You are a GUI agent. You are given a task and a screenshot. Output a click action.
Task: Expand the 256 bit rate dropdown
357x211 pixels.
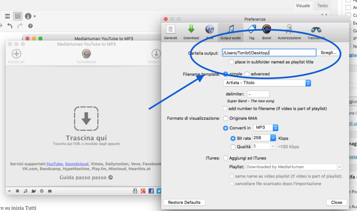(273, 138)
